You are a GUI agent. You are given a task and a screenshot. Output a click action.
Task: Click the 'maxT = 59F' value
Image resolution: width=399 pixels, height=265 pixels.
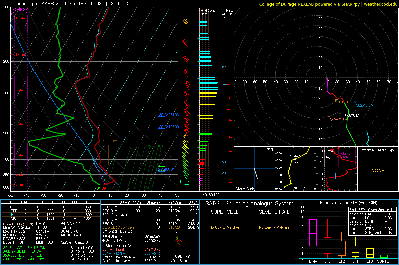coord(45,235)
